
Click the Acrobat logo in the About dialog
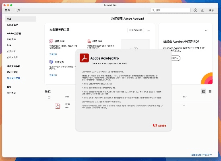pyautogui.click(x=84, y=58)
